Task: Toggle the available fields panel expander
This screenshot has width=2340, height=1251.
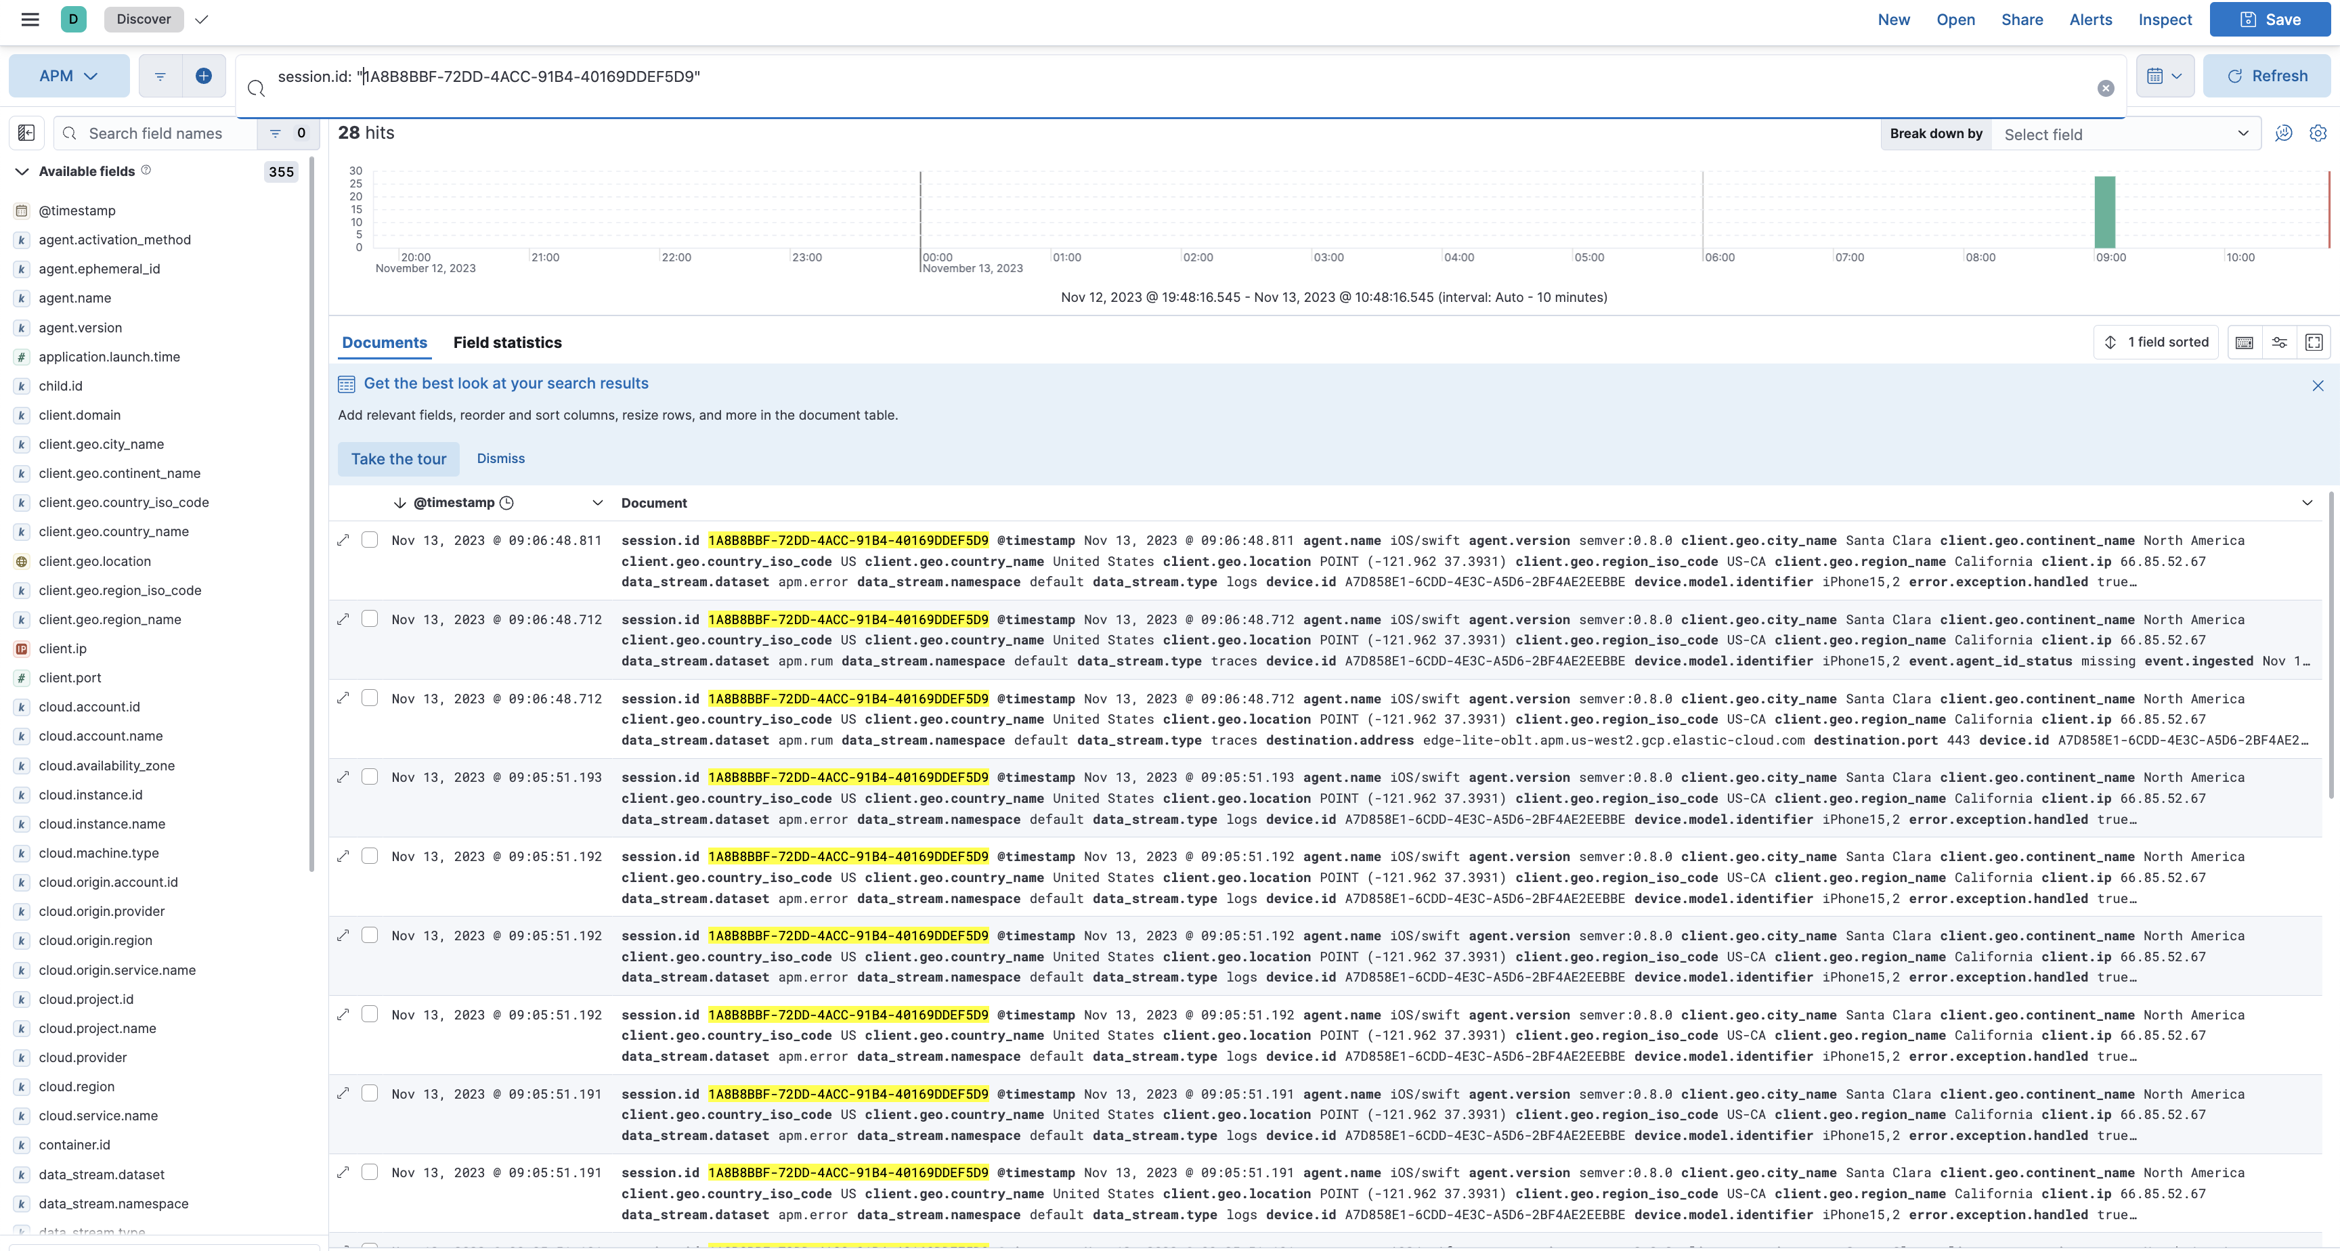Action: click(23, 171)
